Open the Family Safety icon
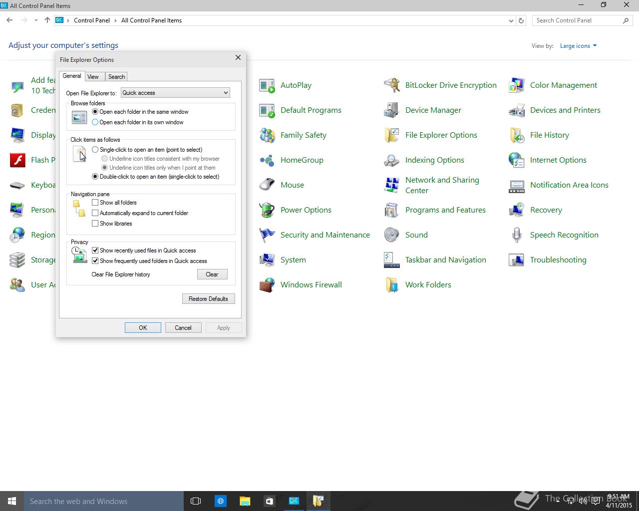The image size is (639, 511). click(267, 135)
